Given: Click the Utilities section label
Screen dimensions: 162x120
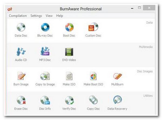Looking at the screenshot, I should click(148, 96).
